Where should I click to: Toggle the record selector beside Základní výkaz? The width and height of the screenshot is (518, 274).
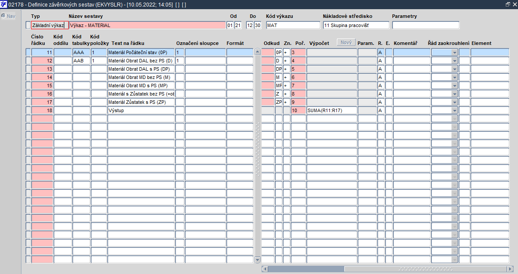(x=28, y=25)
